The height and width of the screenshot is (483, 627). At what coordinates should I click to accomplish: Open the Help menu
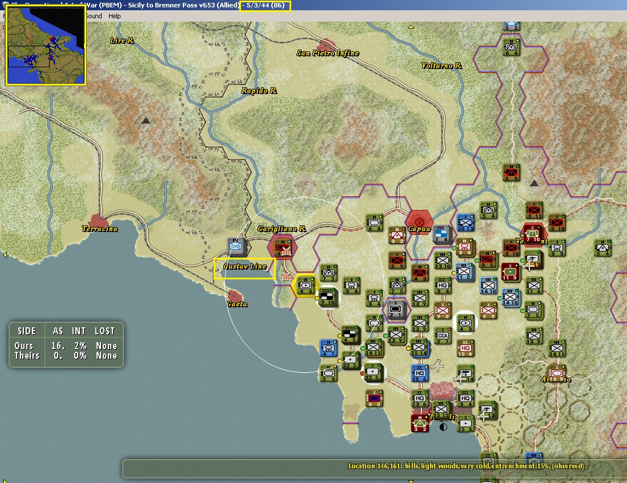click(x=114, y=16)
